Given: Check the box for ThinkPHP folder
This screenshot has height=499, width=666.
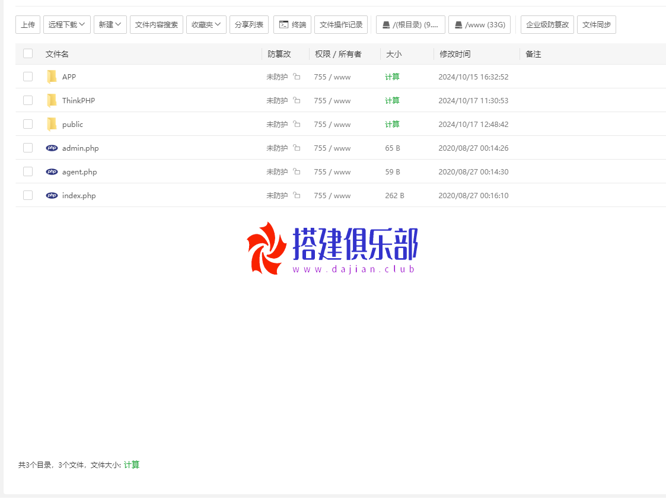Looking at the screenshot, I should click(28, 100).
